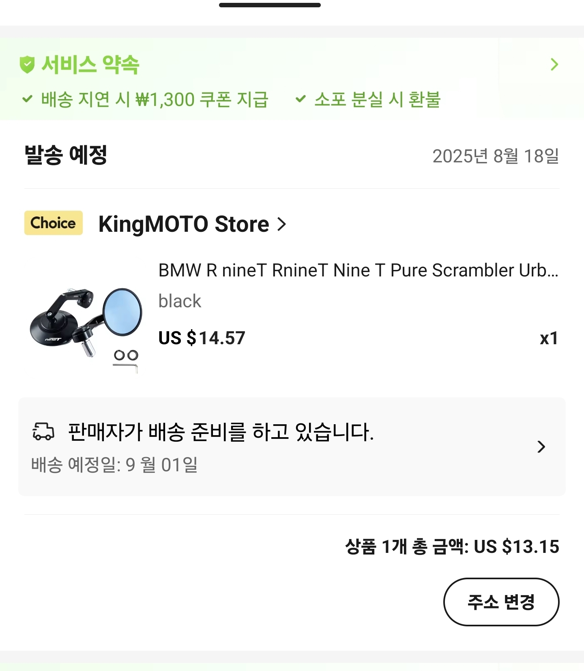Tap the delivery truck icon

click(43, 431)
